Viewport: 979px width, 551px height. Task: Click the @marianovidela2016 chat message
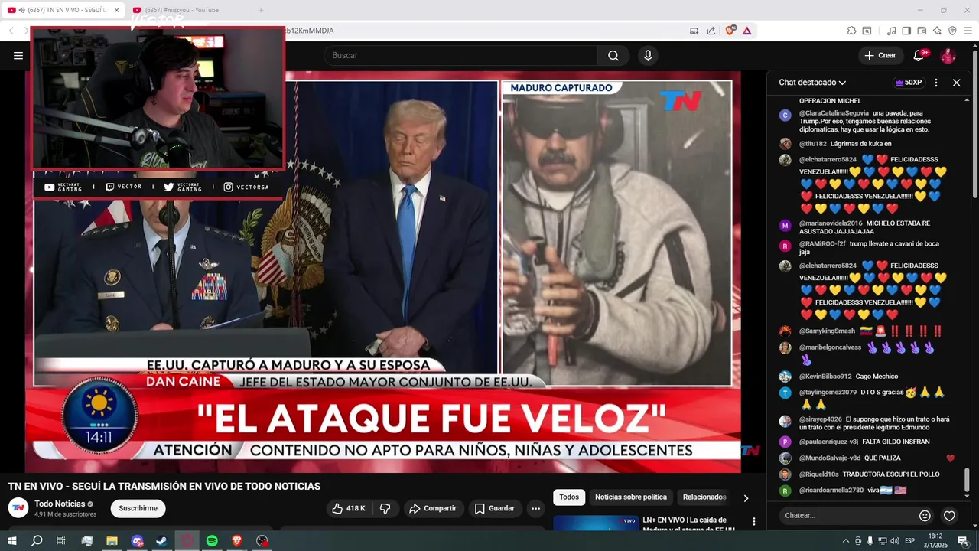pyautogui.click(x=864, y=227)
